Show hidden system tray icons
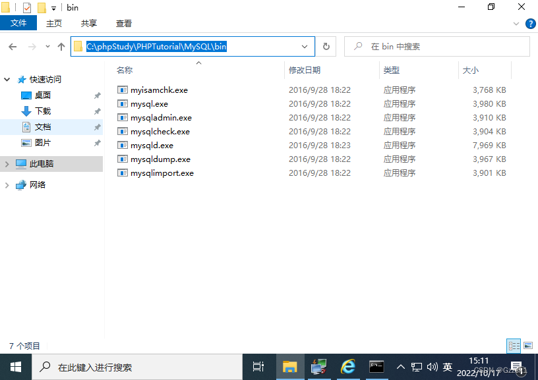Viewport: 538px width, 380px height. pos(400,367)
